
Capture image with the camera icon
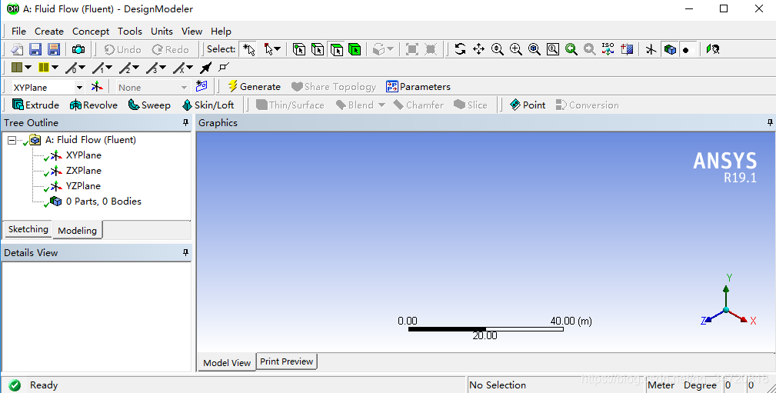click(78, 49)
